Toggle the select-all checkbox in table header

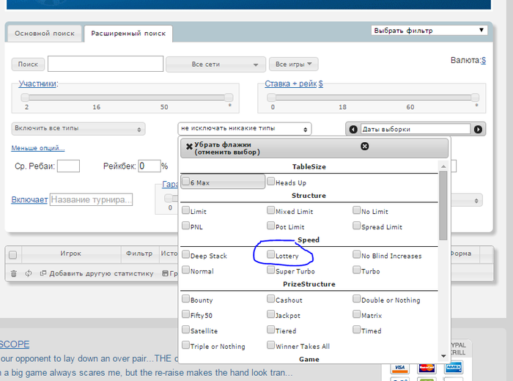click(12, 255)
